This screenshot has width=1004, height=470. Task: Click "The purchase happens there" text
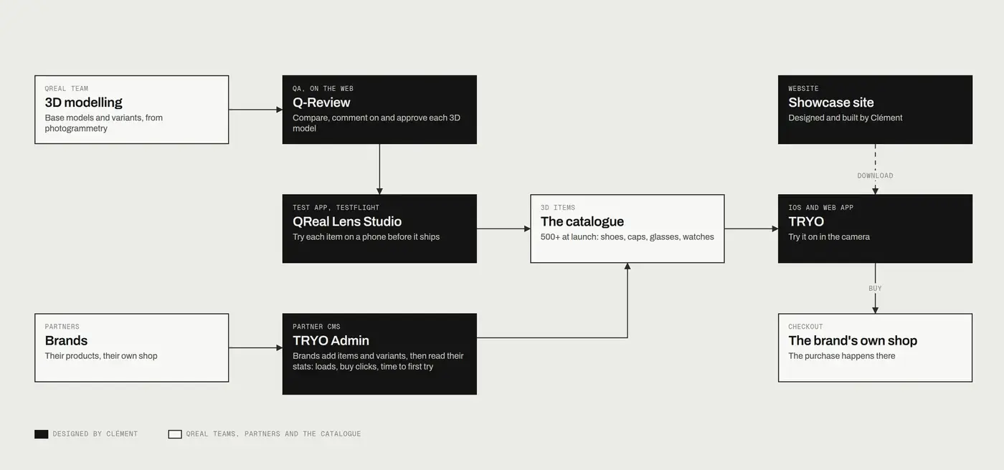tap(842, 356)
